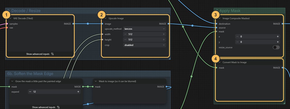This screenshot has width=290, height=109.
Task: Increase the x value in Image Composite Masked
Action: coord(278,37)
